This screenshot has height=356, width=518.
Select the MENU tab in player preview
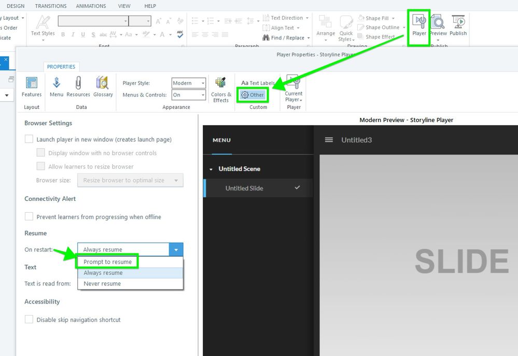click(x=222, y=140)
